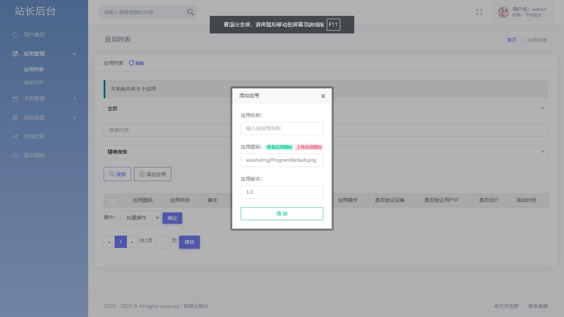Open the 批量操作 dropdown
Image resolution: width=564 pixels, height=317 pixels.
pos(140,218)
